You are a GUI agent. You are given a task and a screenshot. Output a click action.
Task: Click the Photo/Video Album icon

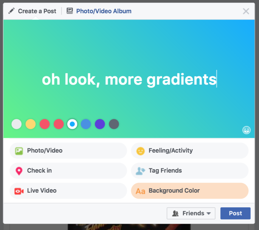point(70,11)
